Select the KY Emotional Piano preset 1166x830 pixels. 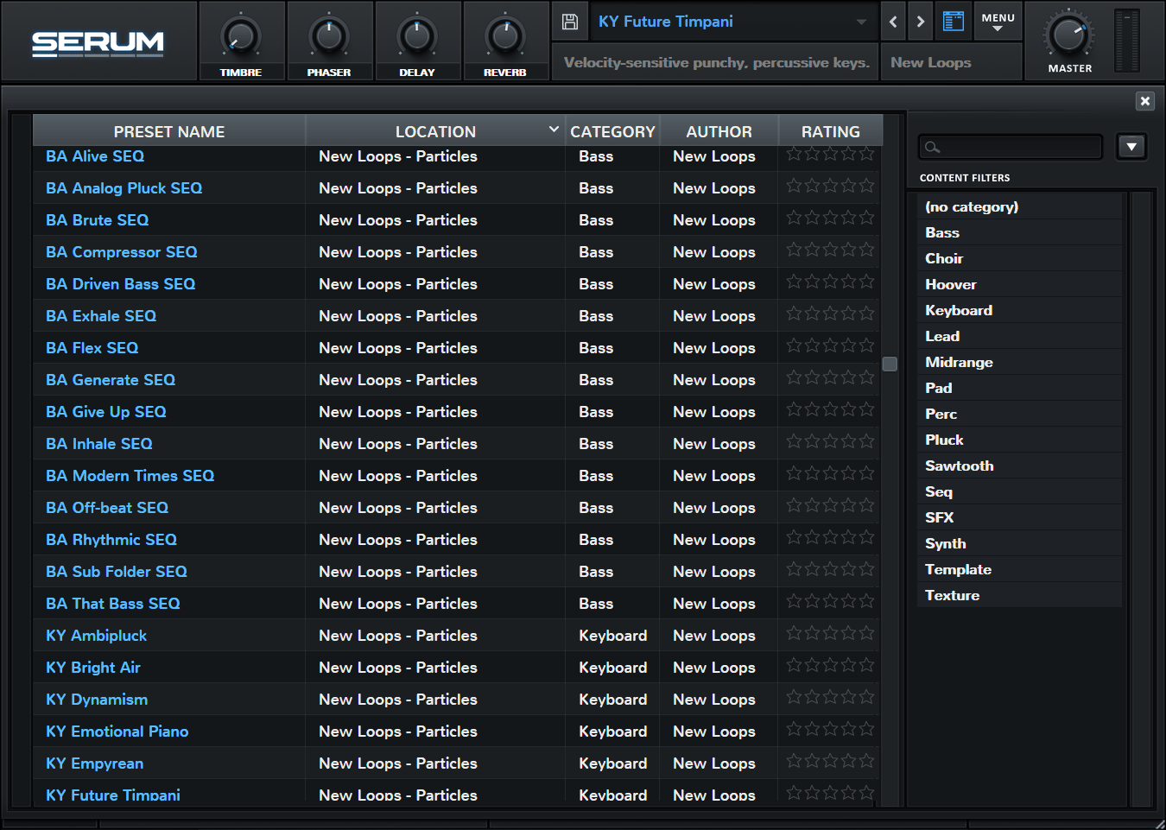coord(117,732)
